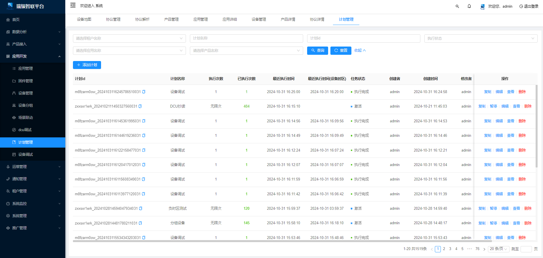
Task: Copy id icon for 负时区测试 plan
Action: (141, 208)
